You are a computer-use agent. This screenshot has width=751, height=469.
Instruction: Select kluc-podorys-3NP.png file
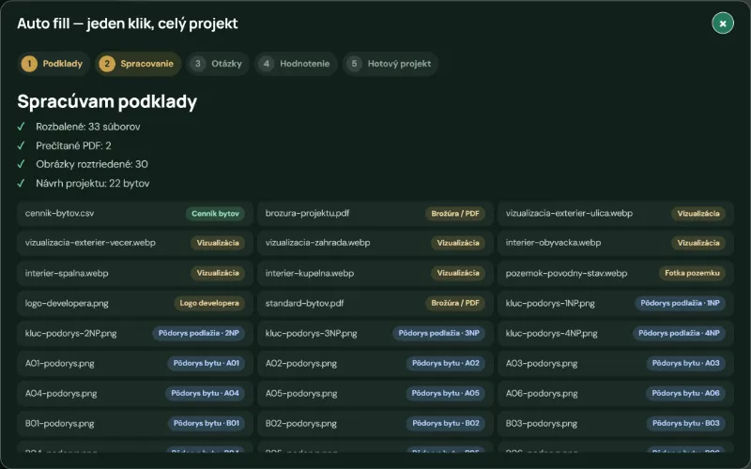pos(375,334)
